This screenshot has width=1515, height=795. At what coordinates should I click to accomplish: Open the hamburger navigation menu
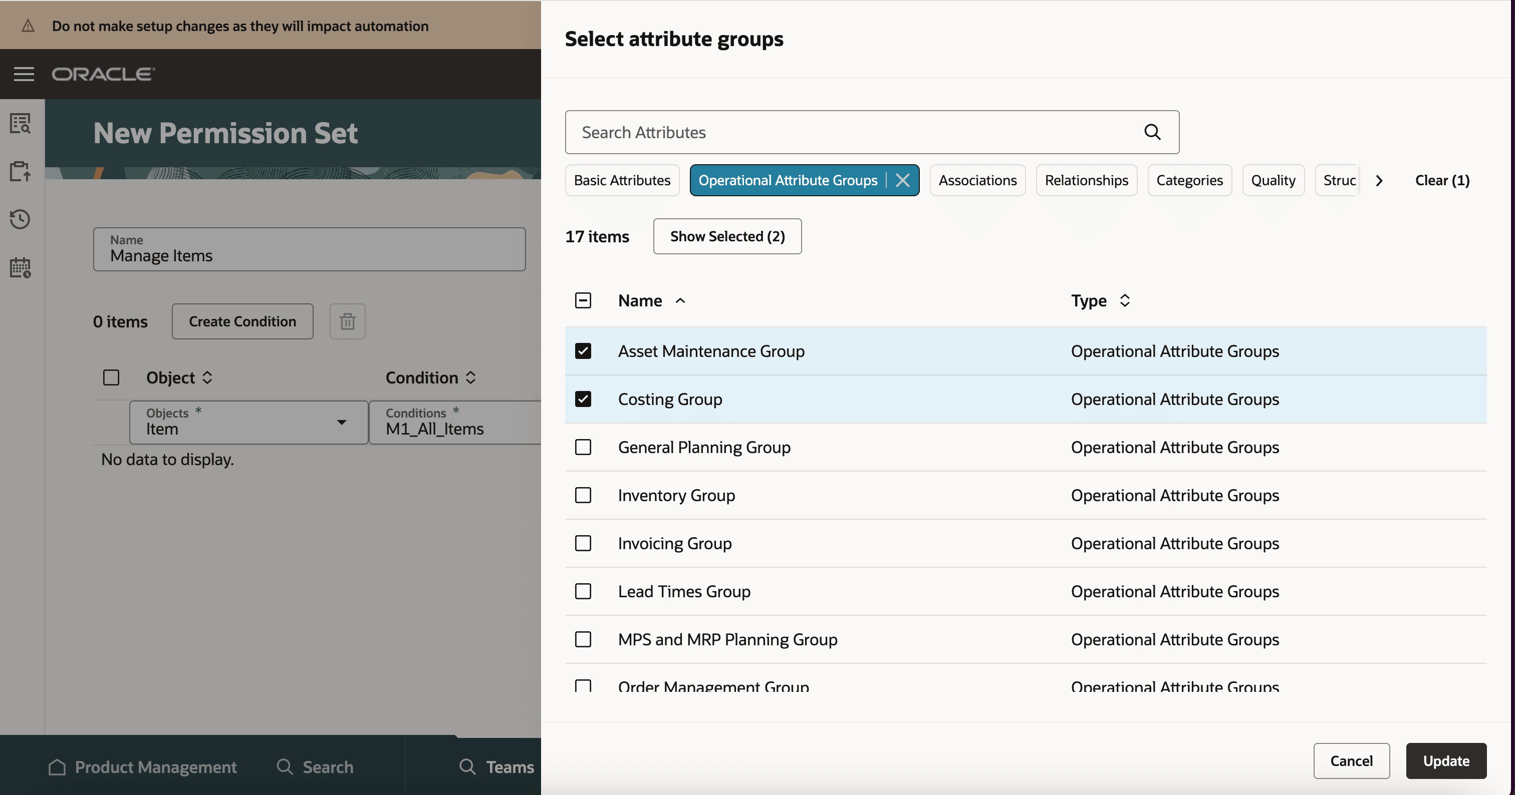click(x=24, y=74)
